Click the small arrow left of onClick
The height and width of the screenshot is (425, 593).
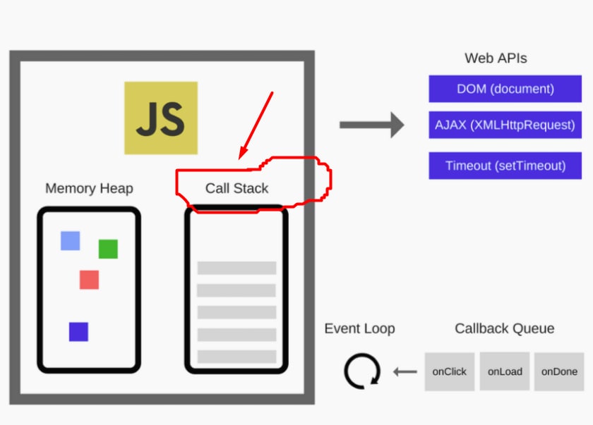[405, 371]
